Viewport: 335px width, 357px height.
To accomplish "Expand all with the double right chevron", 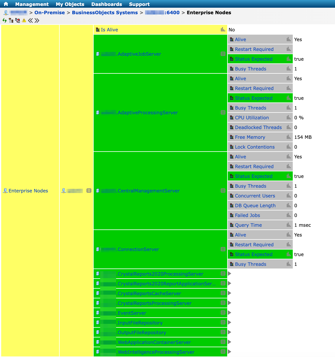I will (37, 20).
